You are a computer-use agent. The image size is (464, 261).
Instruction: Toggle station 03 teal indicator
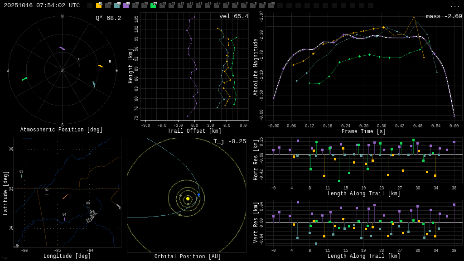coord(117,6)
